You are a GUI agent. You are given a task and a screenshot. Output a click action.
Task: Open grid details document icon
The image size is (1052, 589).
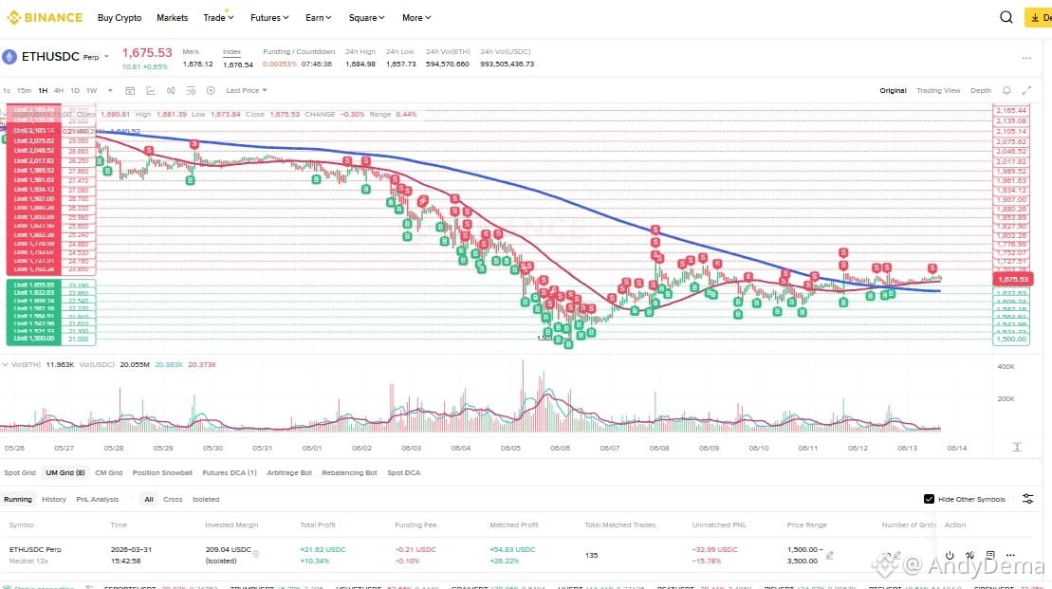pyautogui.click(x=990, y=555)
